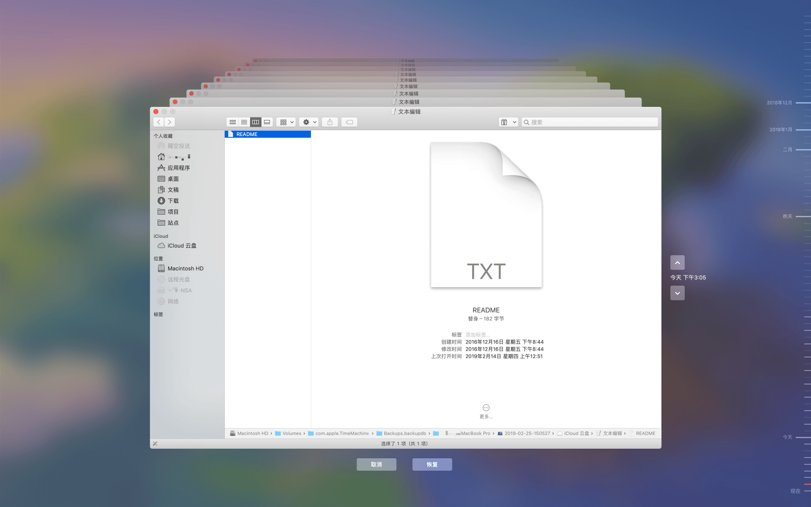Open the TextEdit iCloud folder dropdown

coord(508,122)
